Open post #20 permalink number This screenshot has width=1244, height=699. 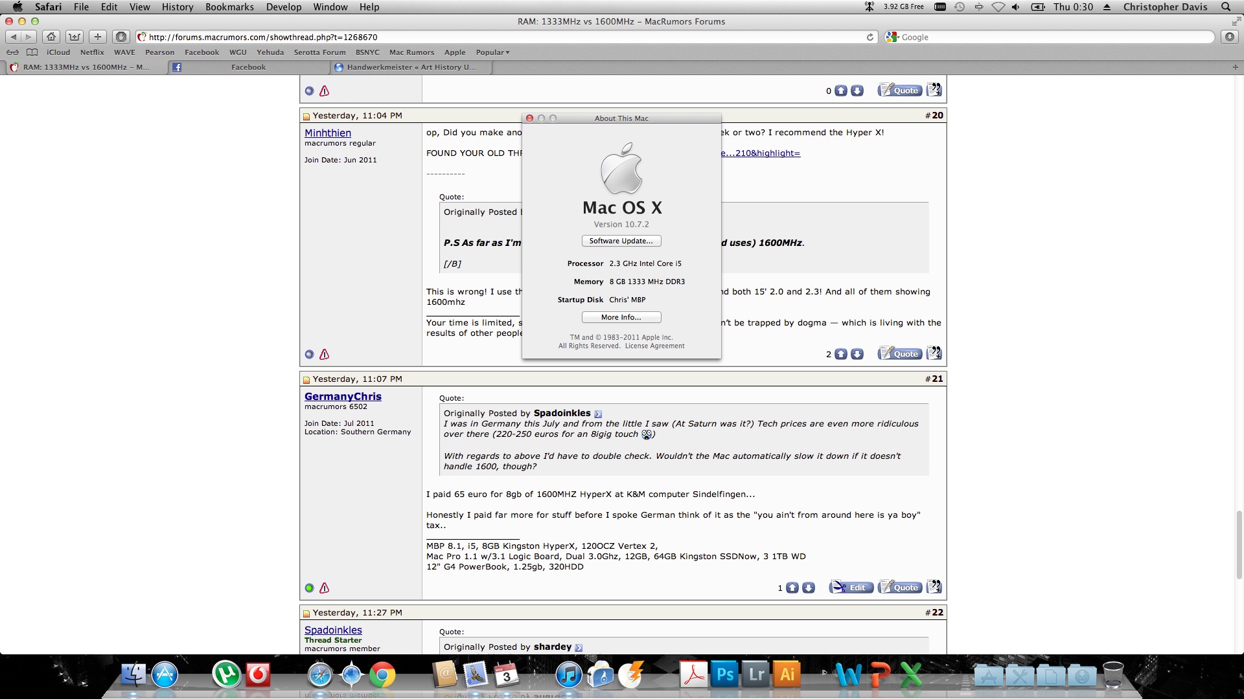click(x=938, y=115)
